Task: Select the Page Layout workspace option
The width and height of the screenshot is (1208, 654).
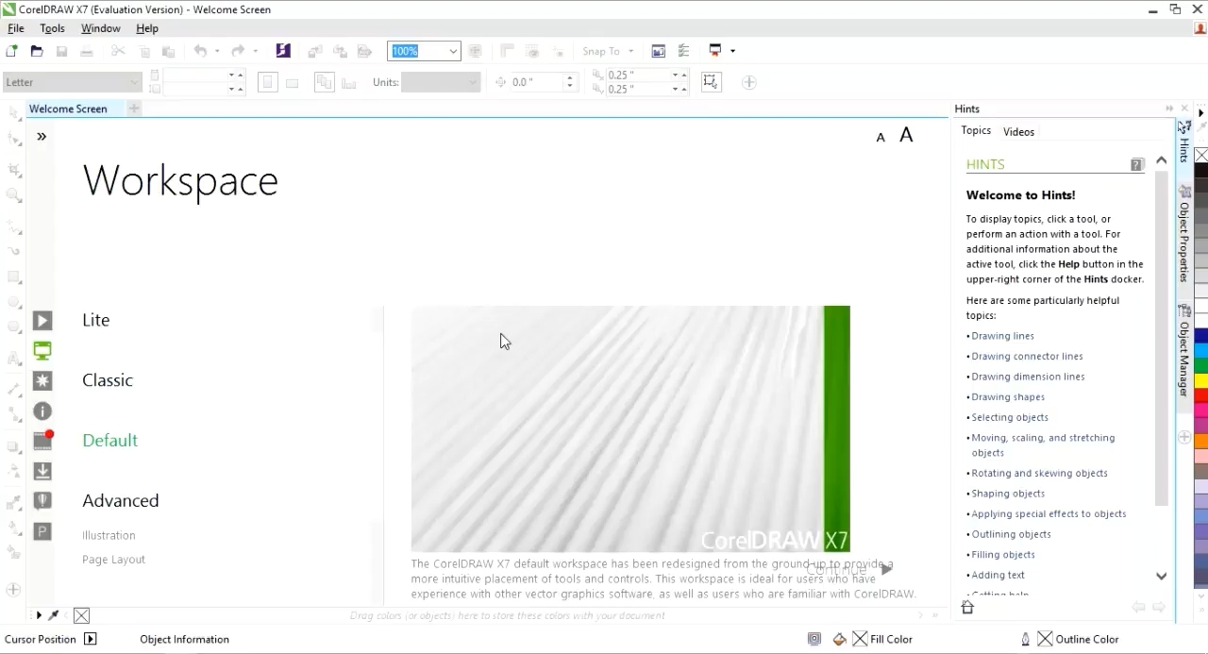Action: (113, 560)
